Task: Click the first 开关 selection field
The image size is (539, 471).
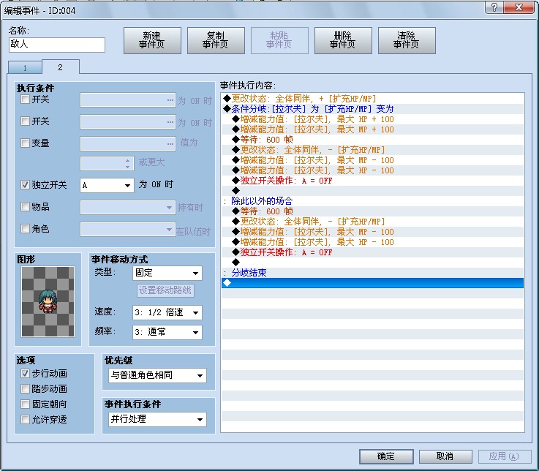Action: 127,99
